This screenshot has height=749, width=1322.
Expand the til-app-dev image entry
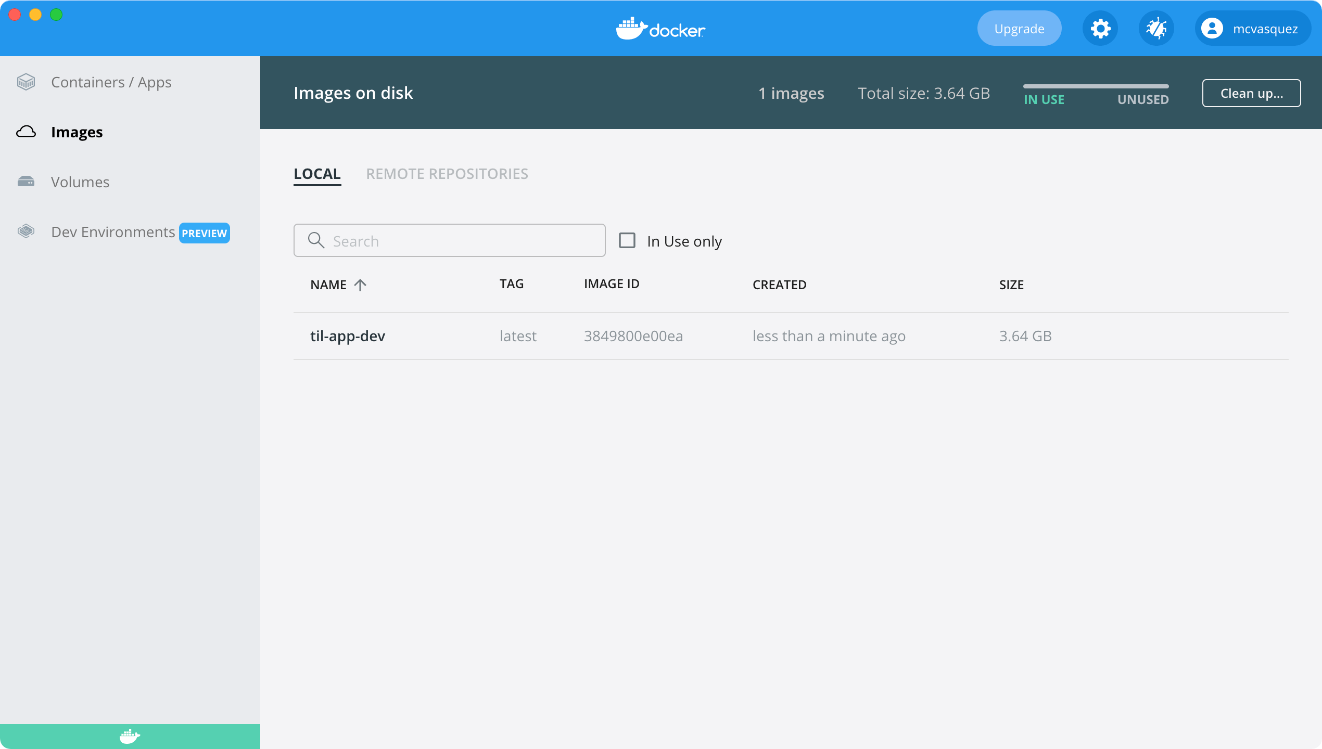348,336
